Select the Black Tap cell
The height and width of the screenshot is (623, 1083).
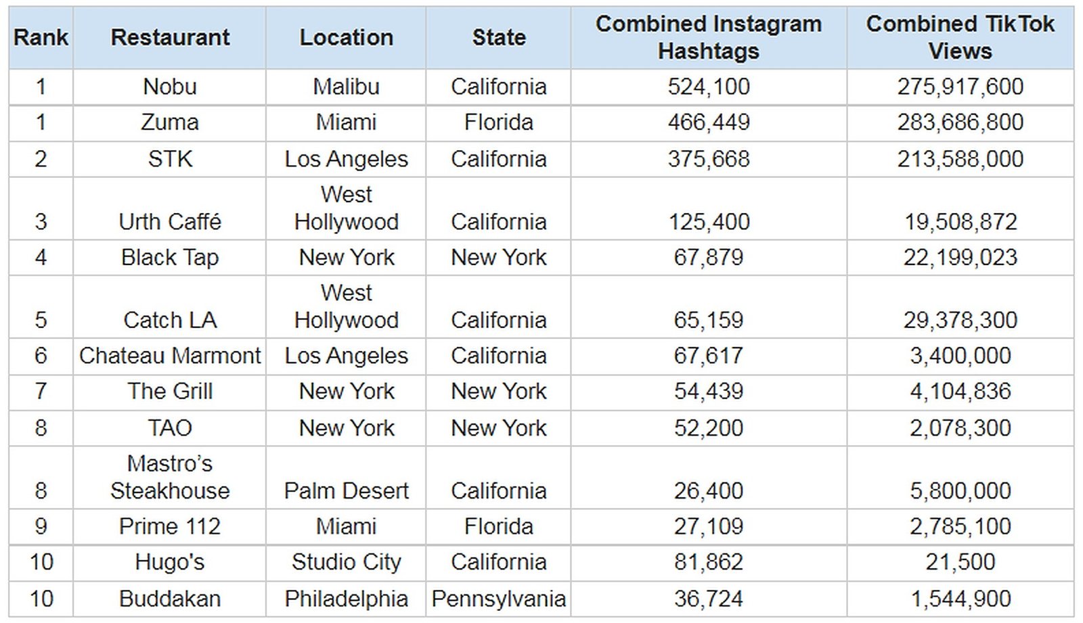pos(169,258)
